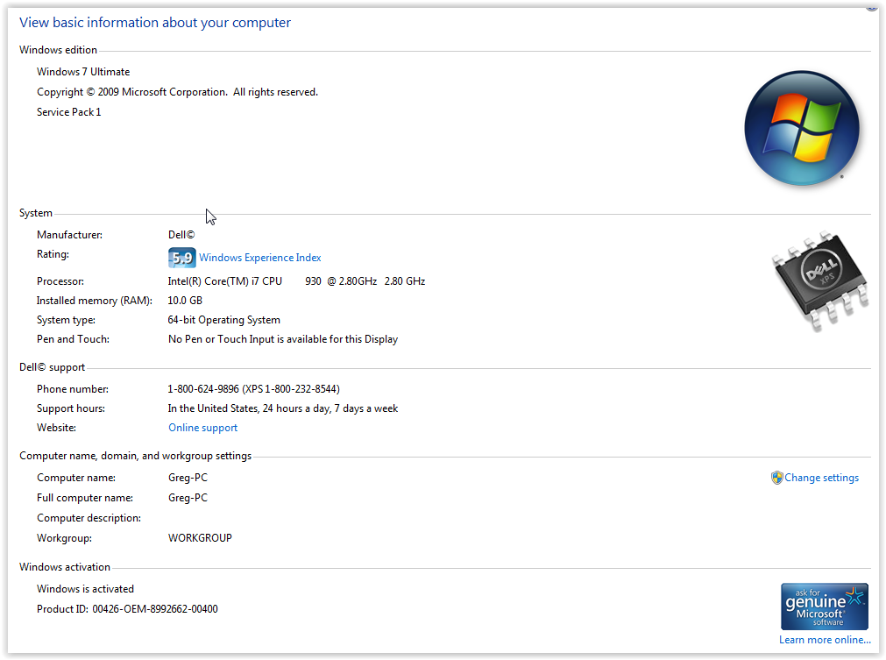Click the Windows logo orb image

[802, 128]
